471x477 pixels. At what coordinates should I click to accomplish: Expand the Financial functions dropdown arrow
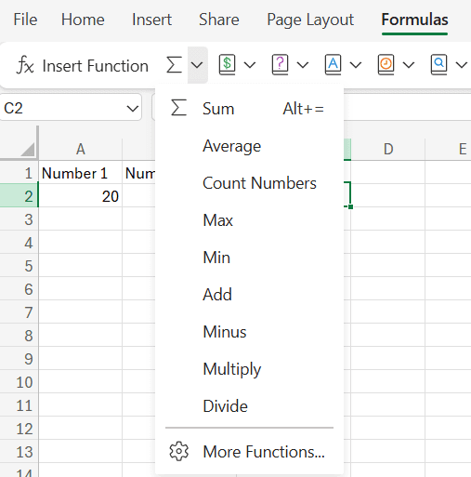pyautogui.click(x=250, y=65)
